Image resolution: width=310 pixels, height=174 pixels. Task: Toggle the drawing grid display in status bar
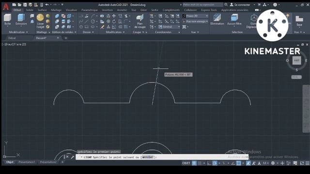point(194,163)
